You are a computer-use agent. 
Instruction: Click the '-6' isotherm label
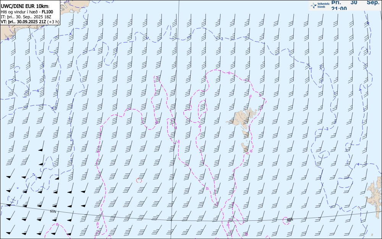[37, 91]
